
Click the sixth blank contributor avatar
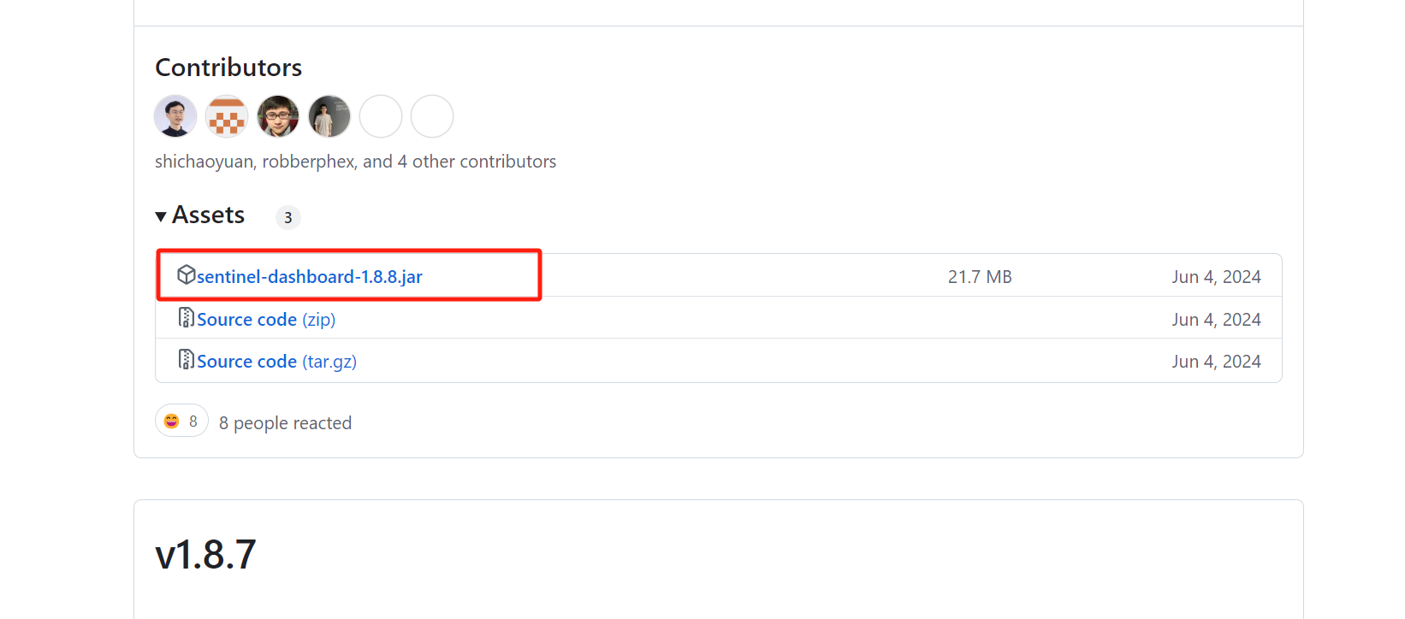[432, 116]
